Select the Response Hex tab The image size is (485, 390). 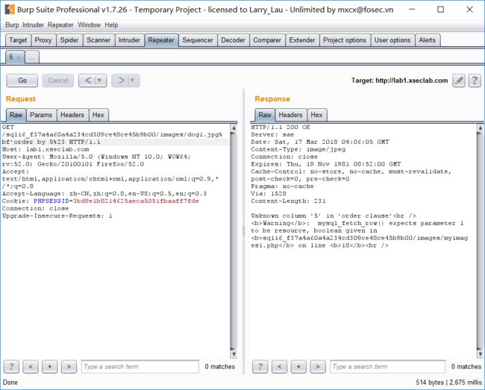coord(316,115)
